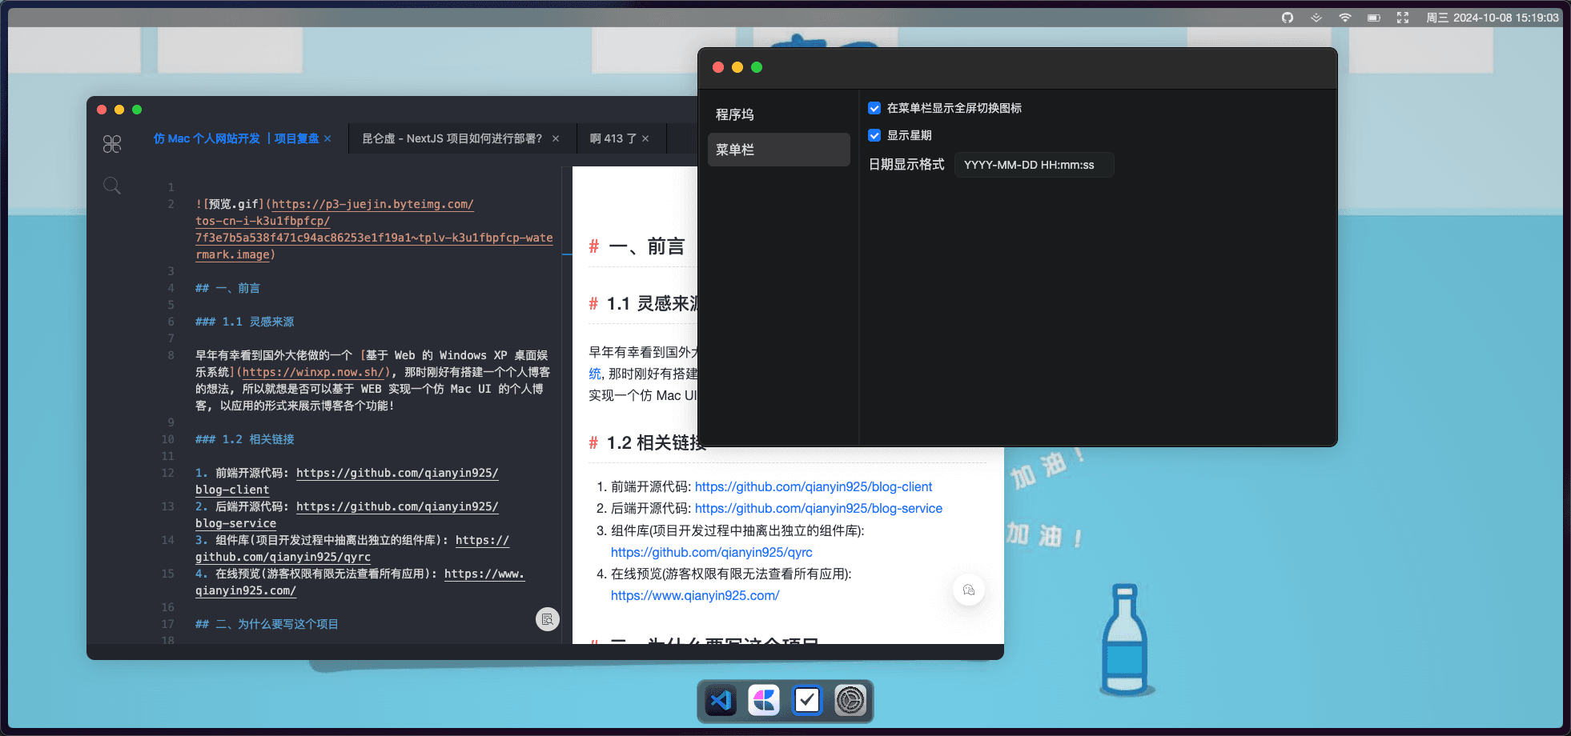The width and height of the screenshot is (1571, 736).
Task: Close the 昆仑虚 NextJS tab
Action: click(556, 138)
